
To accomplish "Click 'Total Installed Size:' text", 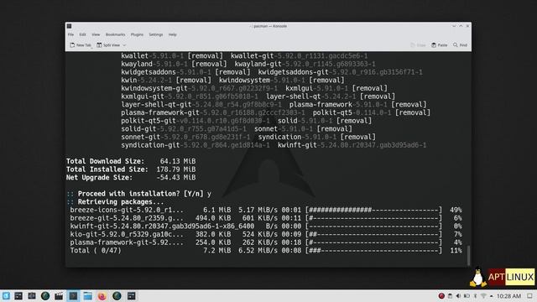I will [x=107, y=169].
